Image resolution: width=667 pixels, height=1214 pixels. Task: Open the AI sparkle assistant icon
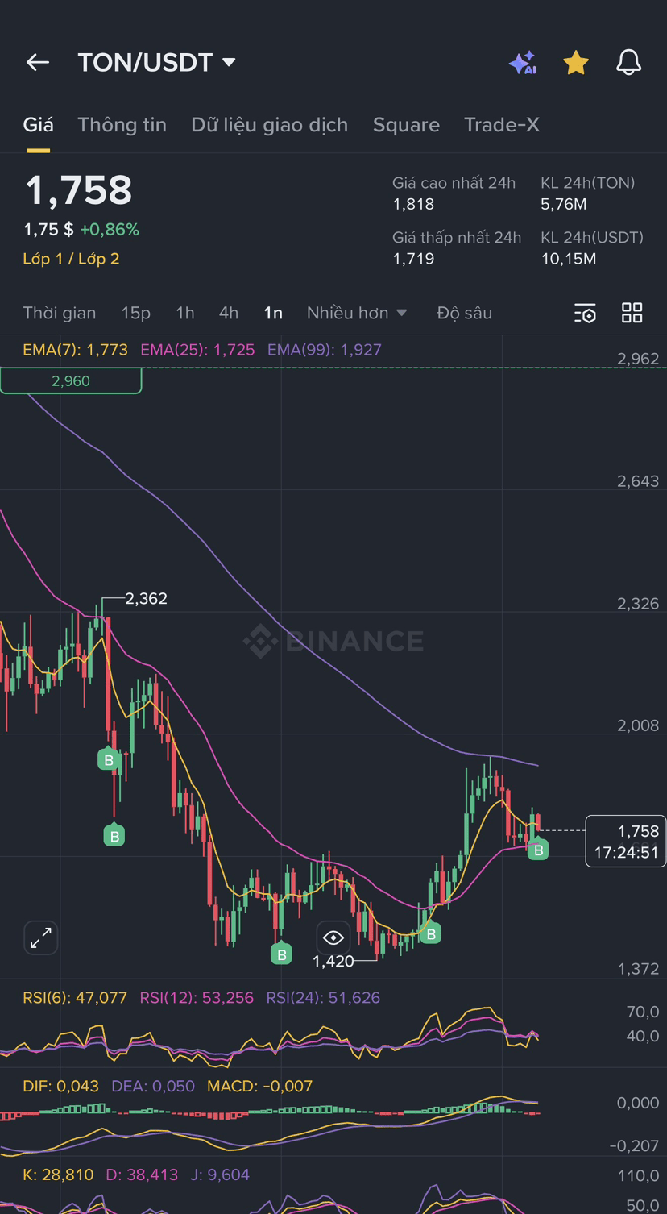tap(522, 63)
